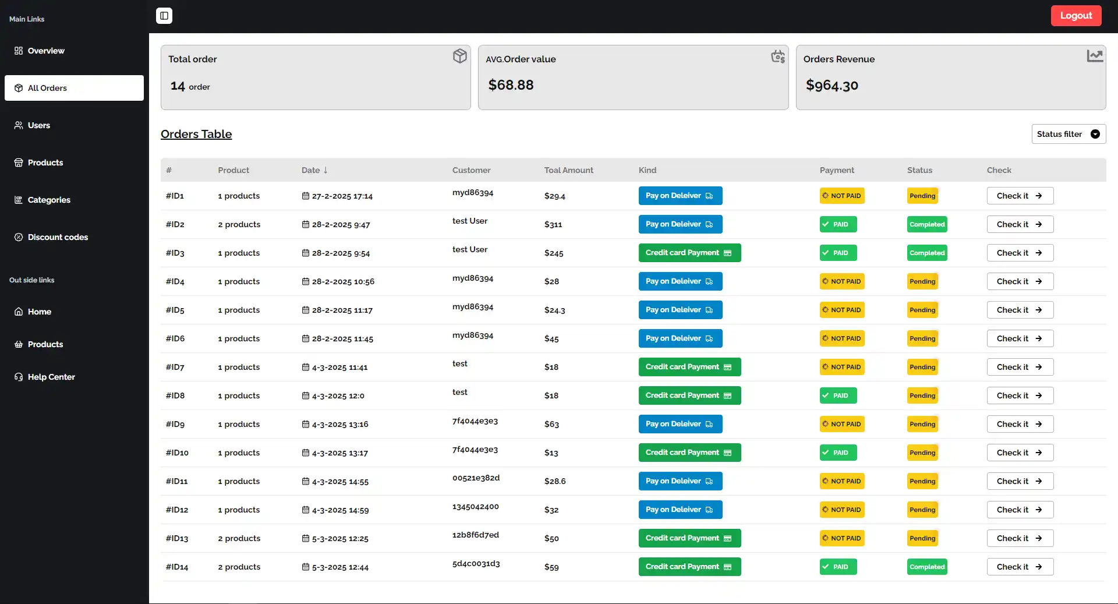
Task: Click the arrow in #ID14 Check it
Action: [x=1038, y=567]
